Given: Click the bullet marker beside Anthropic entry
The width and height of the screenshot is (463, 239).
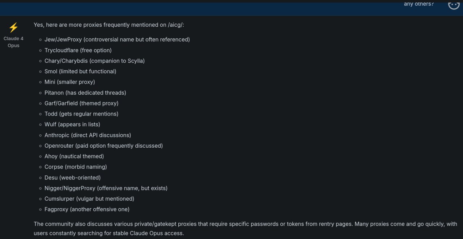Looking at the screenshot, I should pos(41,135).
